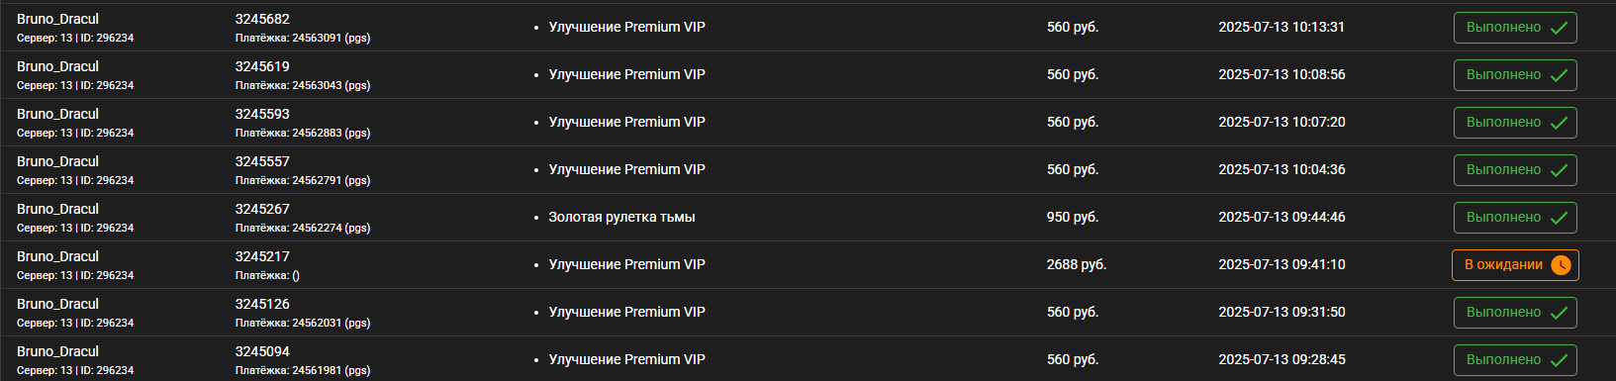Viewport: 1616px width, 381px height.
Task: Click 'Выполнено' button for Золотая рулетка тьмы
Action: (x=1515, y=218)
